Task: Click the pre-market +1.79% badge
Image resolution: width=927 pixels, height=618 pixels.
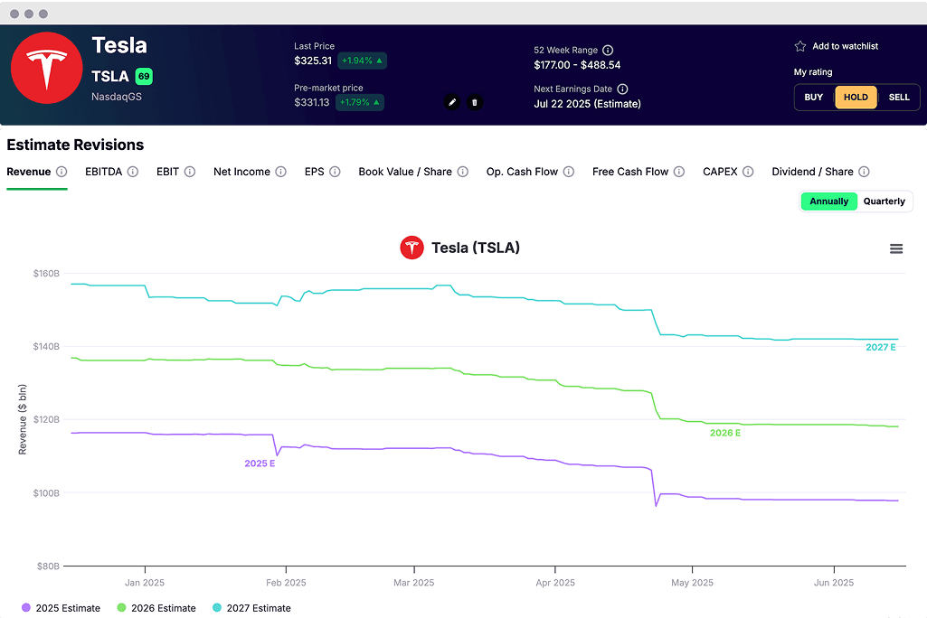Action: pyautogui.click(x=360, y=102)
